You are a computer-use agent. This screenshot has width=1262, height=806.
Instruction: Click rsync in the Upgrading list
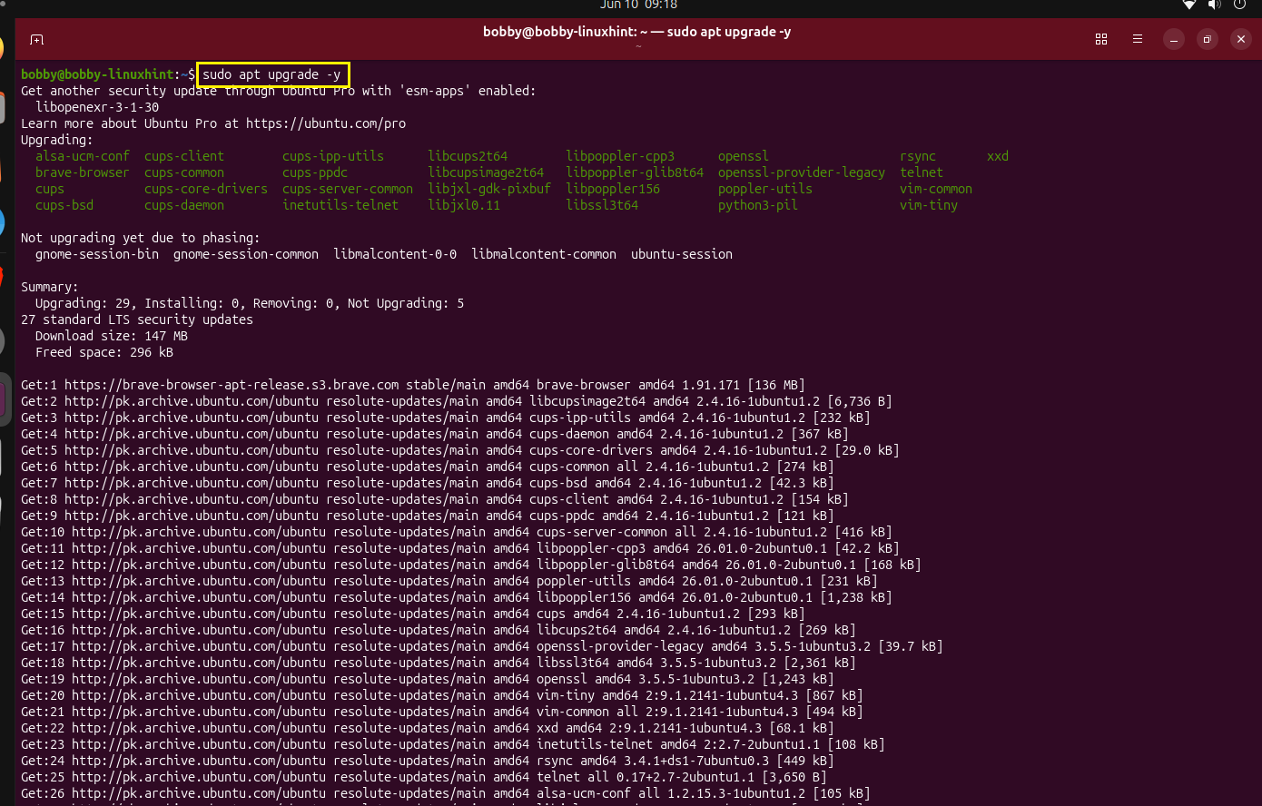click(918, 156)
